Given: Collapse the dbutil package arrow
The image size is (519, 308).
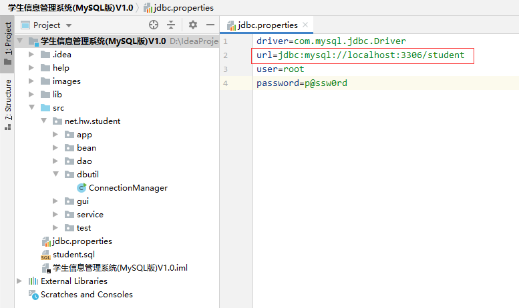Looking at the screenshot, I should [x=56, y=174].
